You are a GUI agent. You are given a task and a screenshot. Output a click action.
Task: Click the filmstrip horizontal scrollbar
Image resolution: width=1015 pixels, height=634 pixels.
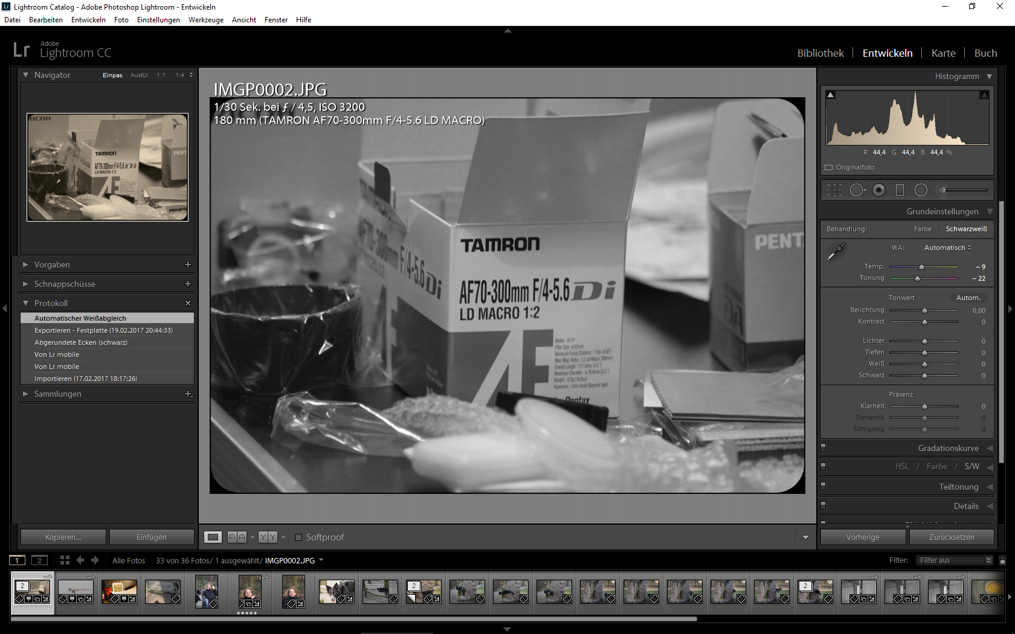(354, 619)
